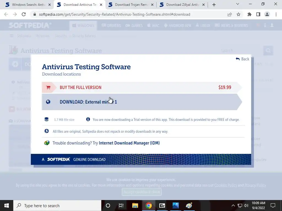The image size is (282, 211).
Task: Open notification center icon
Action: (273, 206)
